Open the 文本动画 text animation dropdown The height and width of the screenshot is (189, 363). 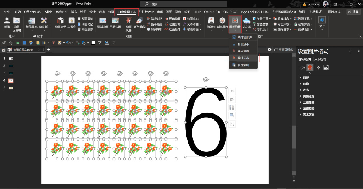(x=192, y=24)
